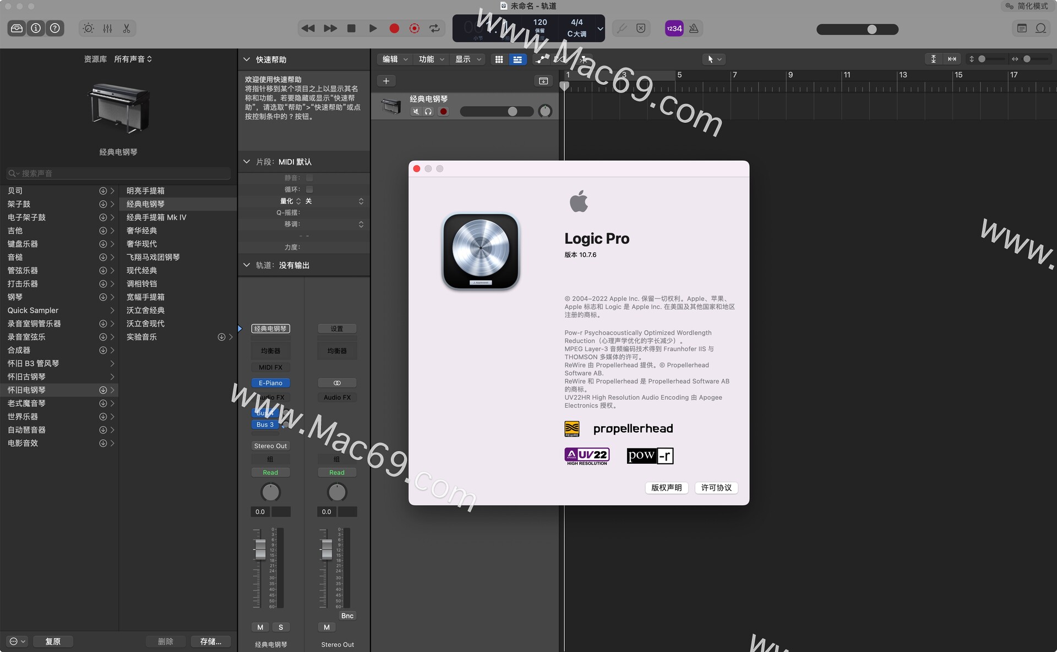The height and width of the screenshot is (652, 1057).
Task: Toggle the Library panel button
Action: pyautogui.click(x=17, y=28)
